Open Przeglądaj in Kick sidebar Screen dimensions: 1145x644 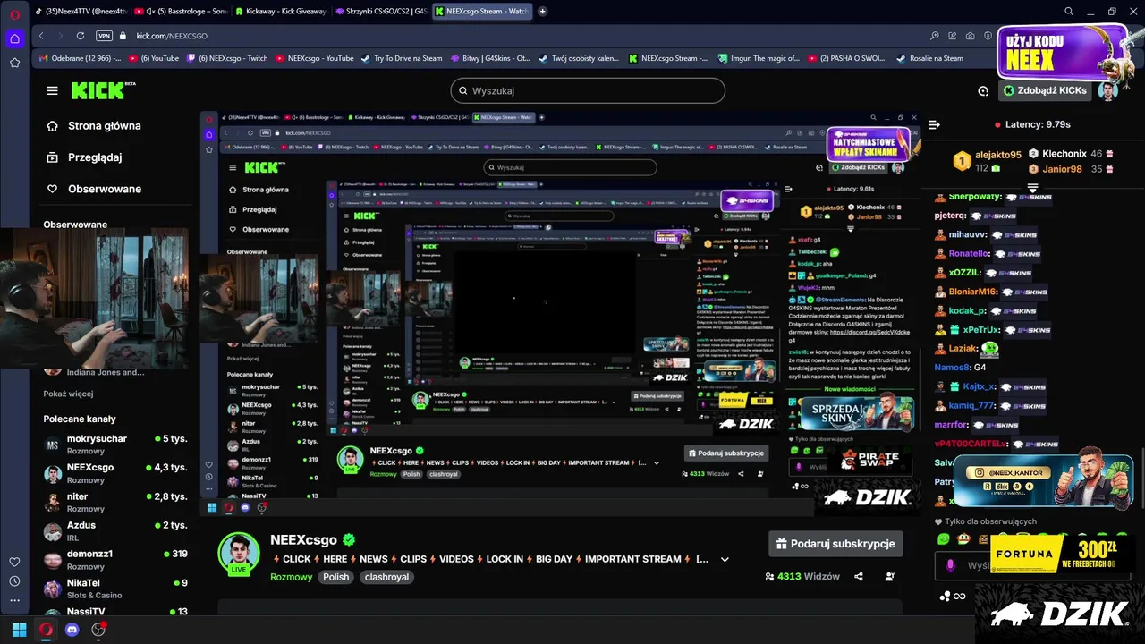(x=84, y=157)
